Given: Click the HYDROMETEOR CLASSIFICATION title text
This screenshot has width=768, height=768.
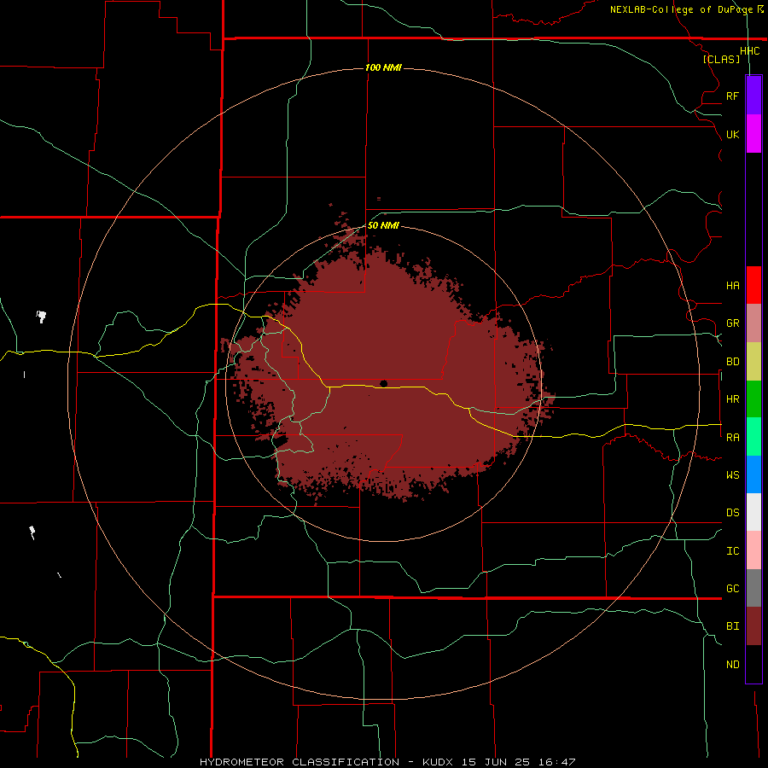Looking at the screenshot, I should click(x=300, y=762).
